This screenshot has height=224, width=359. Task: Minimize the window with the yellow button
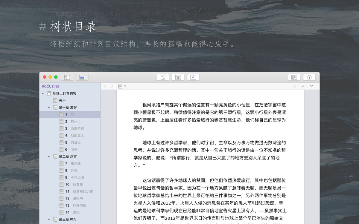pyautogui.click(x=50, y=77)
